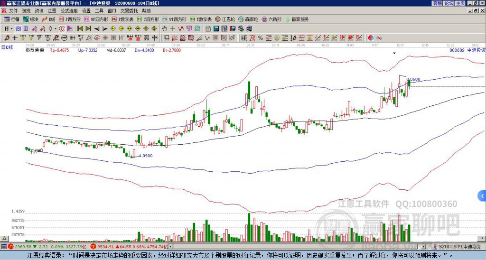Click the calendar date icon

coord(208,29)
